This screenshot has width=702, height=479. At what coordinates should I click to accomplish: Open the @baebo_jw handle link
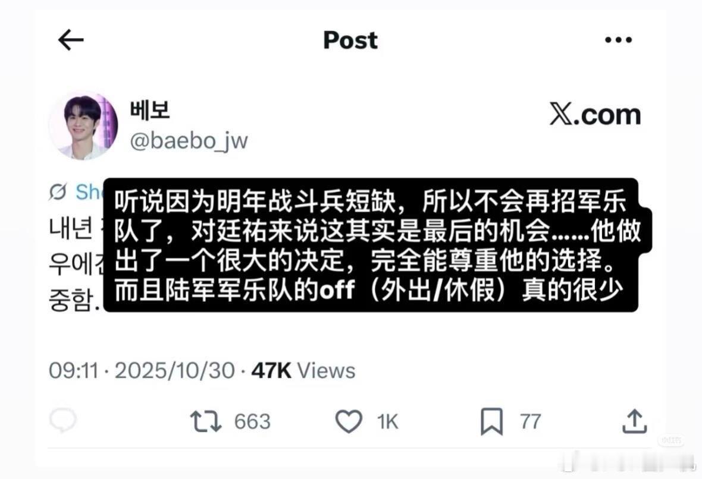pos(189,141)
